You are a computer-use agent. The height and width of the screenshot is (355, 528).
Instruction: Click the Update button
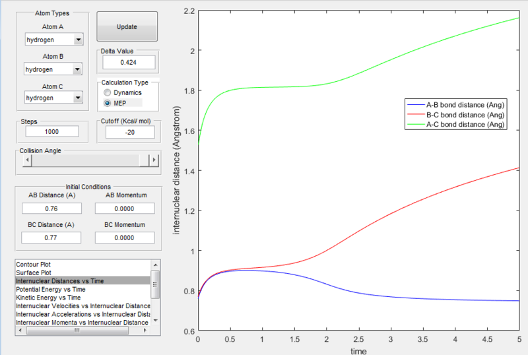point(127,26)
